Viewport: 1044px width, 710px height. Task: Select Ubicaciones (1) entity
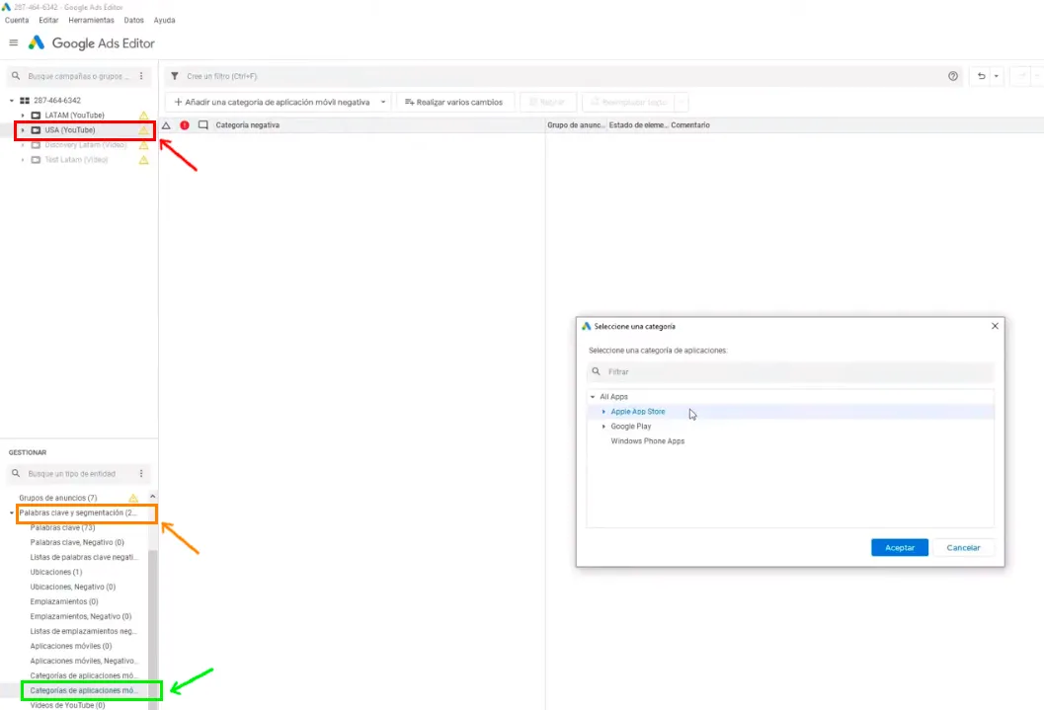[x=56, y=572]
